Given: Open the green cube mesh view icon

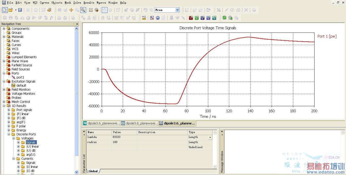Looking at the screenshot, I should [x=224, y=18].
